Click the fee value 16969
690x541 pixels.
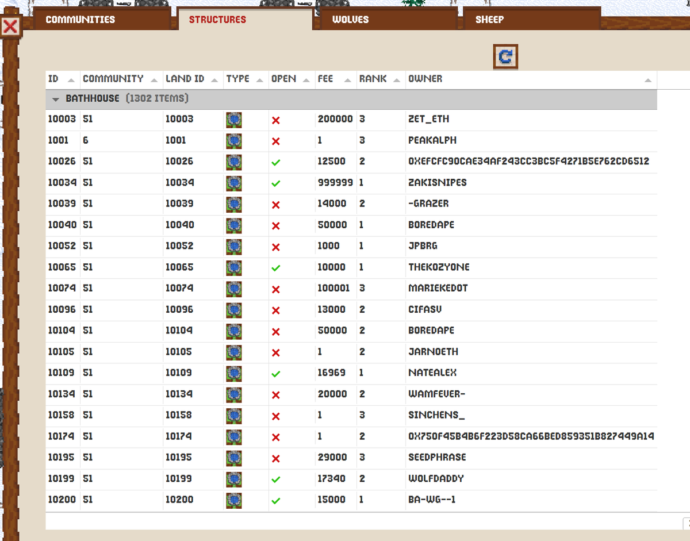[332, 373]
